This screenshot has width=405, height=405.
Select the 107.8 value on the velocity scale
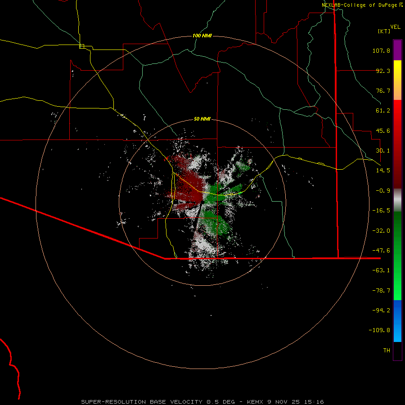click(381, 50)
